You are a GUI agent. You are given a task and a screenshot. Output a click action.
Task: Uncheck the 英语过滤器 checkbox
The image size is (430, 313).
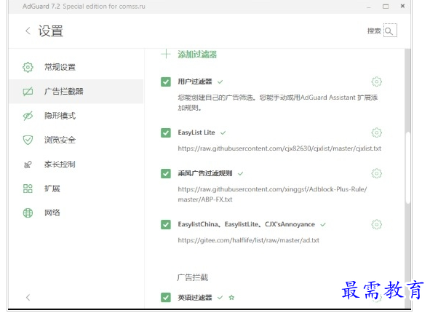[x=166, y=298]
